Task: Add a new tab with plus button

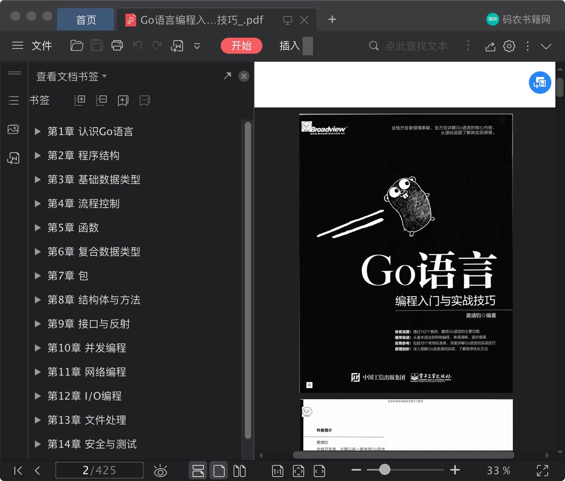Action: pos(332,19)
